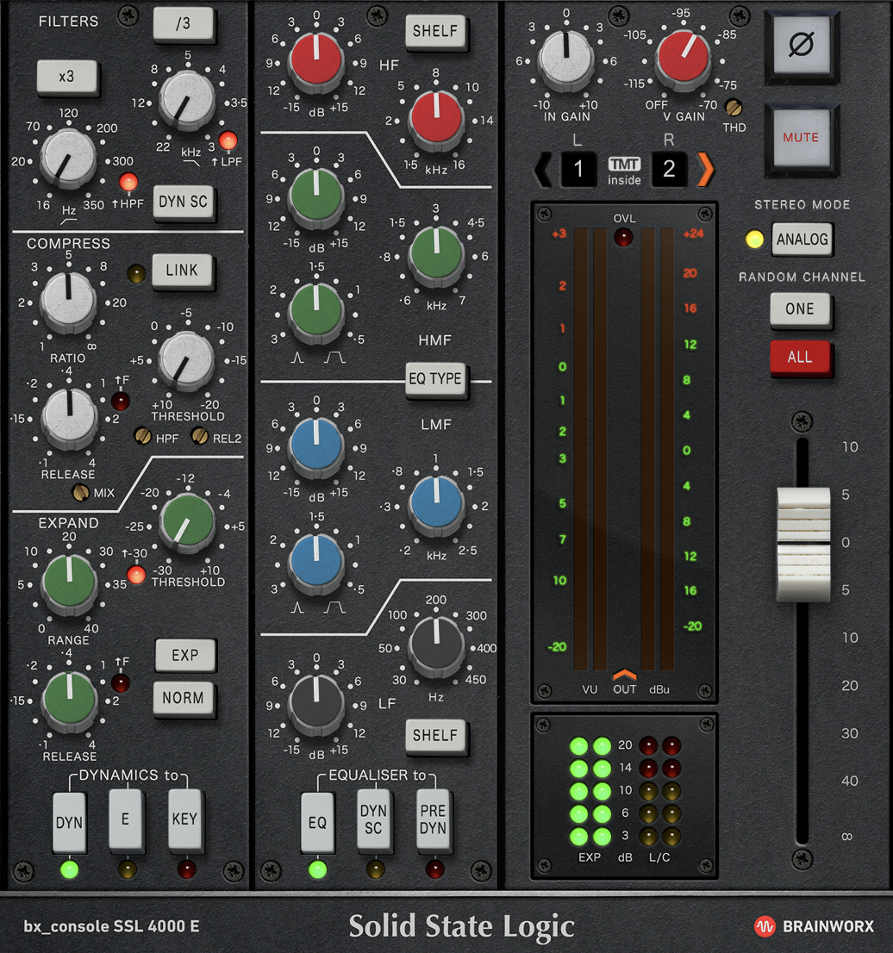Click the phase invert Ø button

[x=802, y=46]
